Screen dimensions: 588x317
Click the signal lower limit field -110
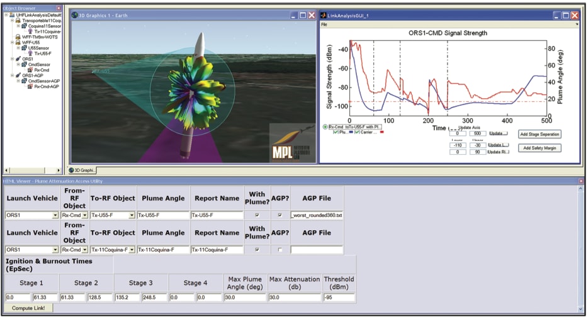pos(458,145)
